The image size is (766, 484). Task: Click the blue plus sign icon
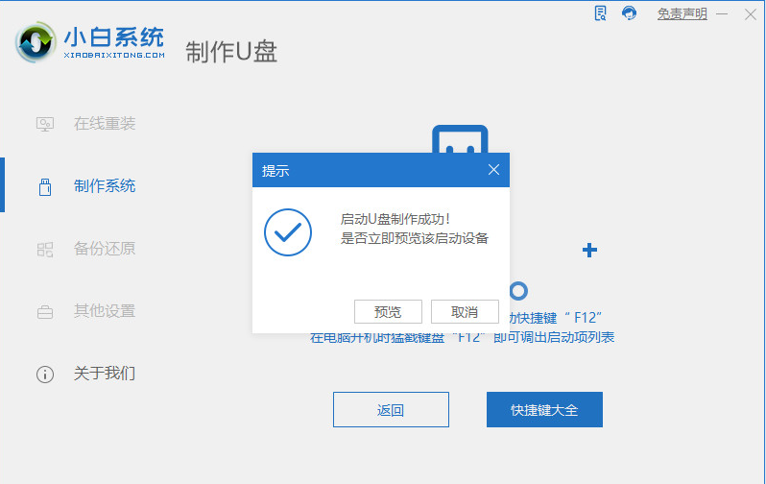pos(589,251)
